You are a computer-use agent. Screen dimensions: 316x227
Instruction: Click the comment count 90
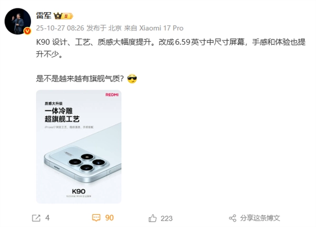click(x=110, y=218)
